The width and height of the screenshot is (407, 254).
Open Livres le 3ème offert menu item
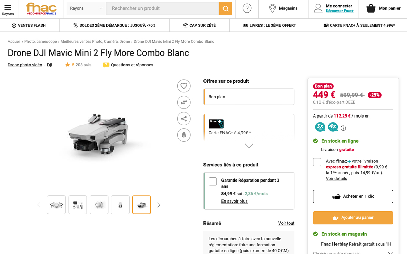(270, 25)
